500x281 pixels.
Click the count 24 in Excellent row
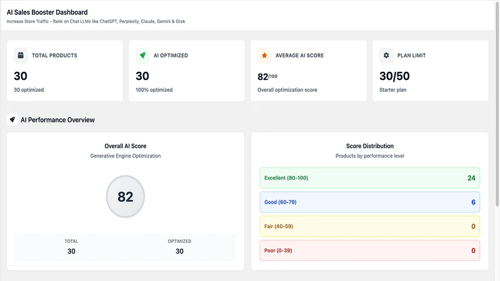471,178
